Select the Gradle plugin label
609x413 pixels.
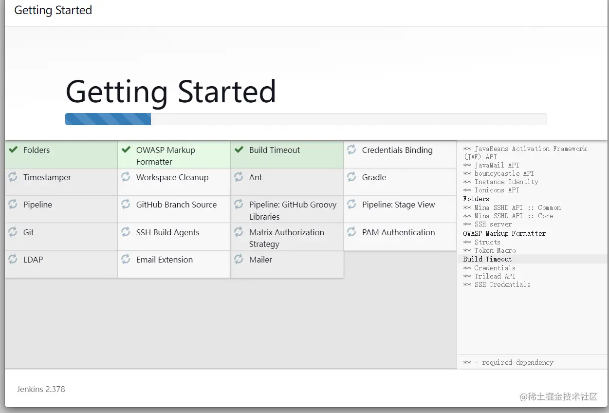click(x=374, y=177)
